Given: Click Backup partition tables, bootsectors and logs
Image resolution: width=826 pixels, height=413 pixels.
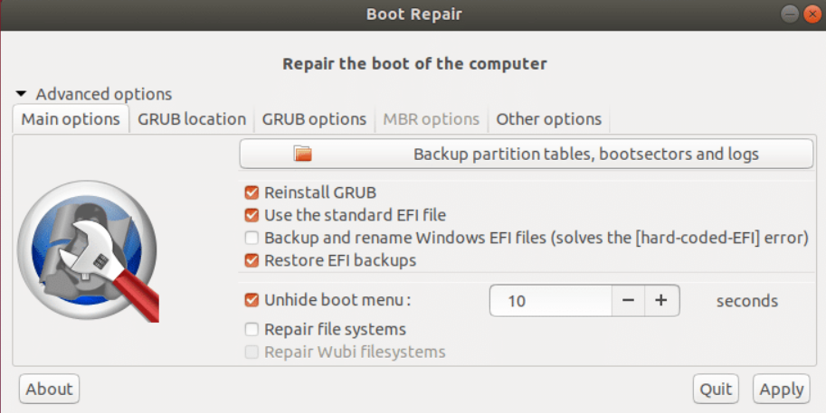Looking at the screenshot, I should 527,154.
